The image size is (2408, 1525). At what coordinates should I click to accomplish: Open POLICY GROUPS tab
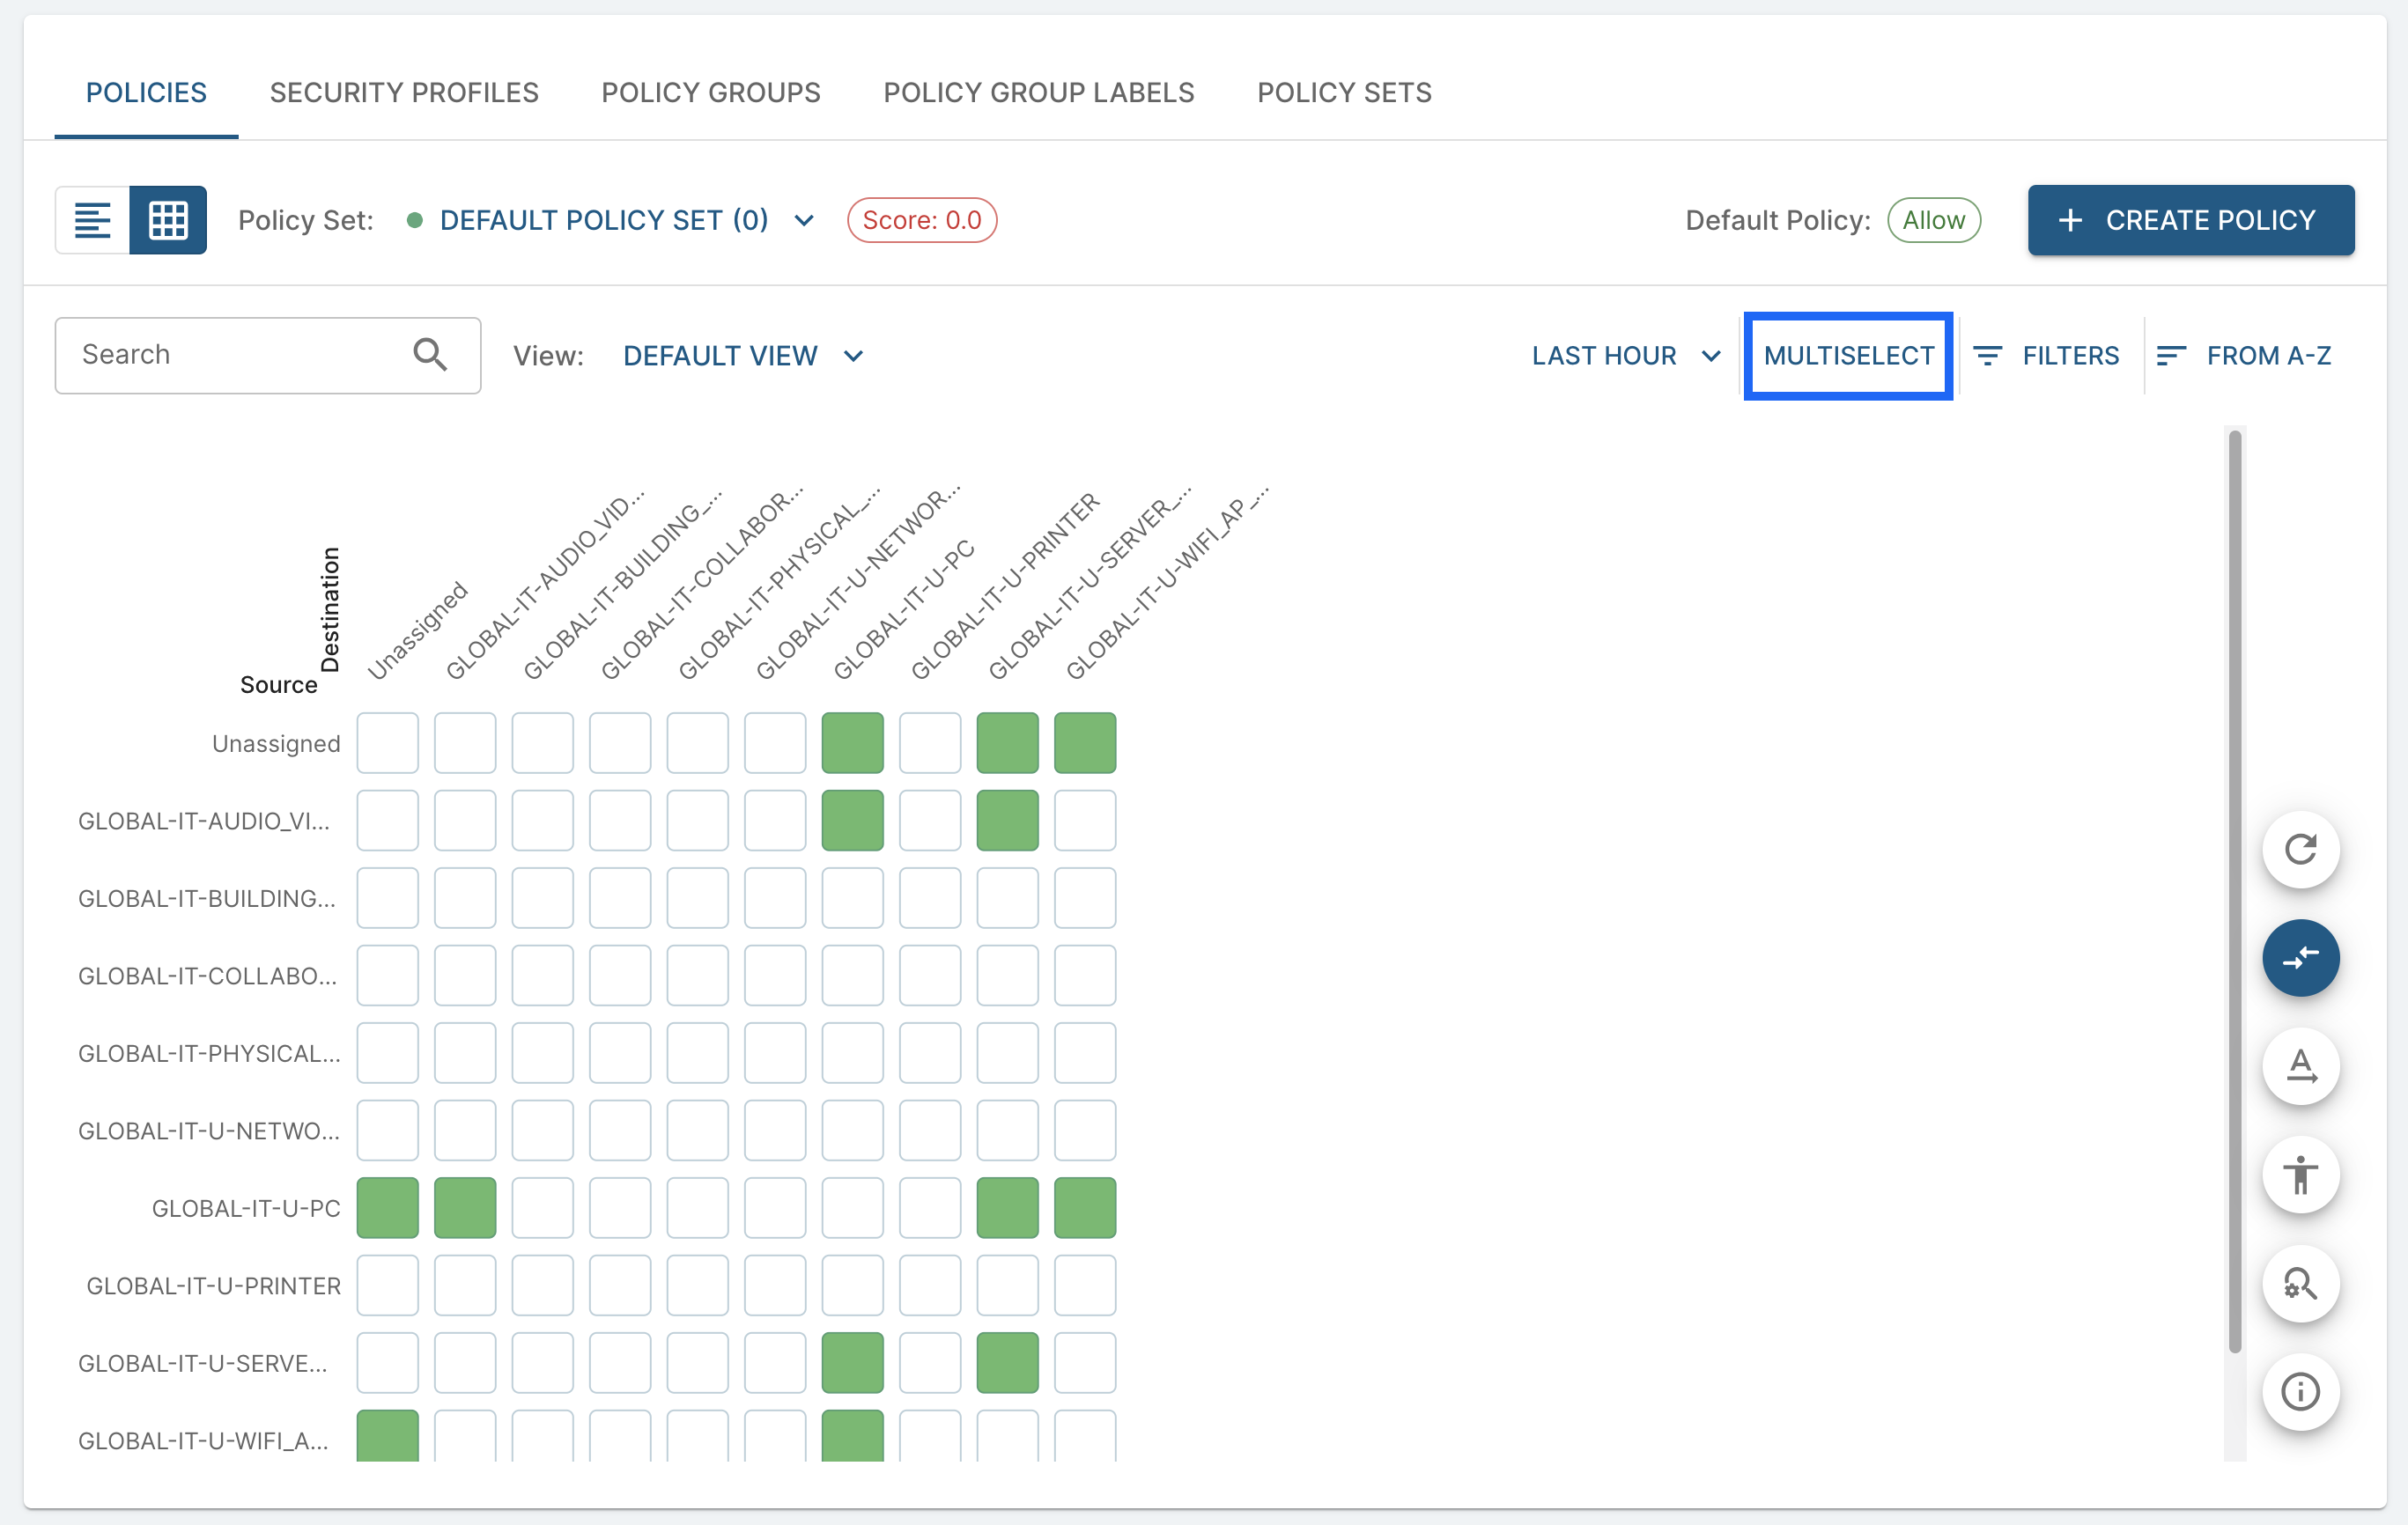[x=711, y=93]
